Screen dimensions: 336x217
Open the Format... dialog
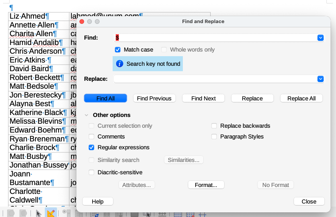206,185
